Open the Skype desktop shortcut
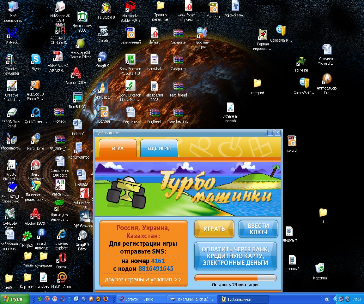Screen dimensions: 364x304 (x=36, y=60)
